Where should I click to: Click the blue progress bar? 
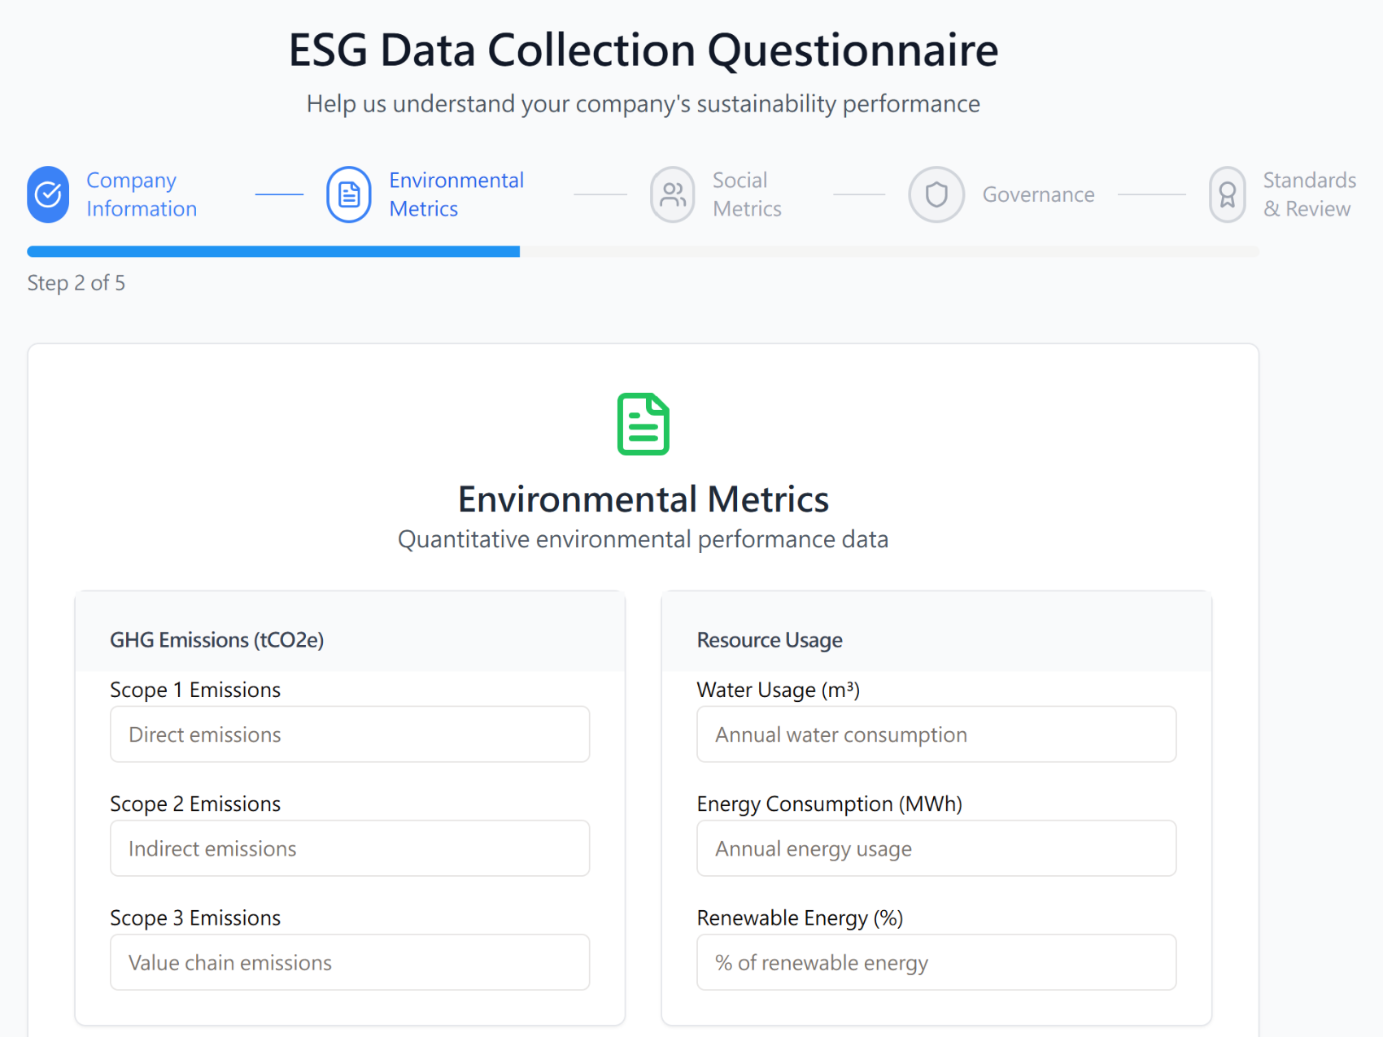coord(273,252)
